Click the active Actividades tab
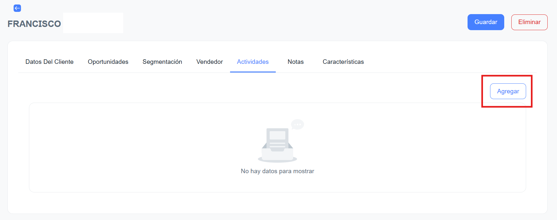The width and height of the screenshot is (557, 220). pos(253,62)
